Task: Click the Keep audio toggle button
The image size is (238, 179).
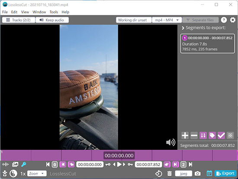Action: pos(52,20)
